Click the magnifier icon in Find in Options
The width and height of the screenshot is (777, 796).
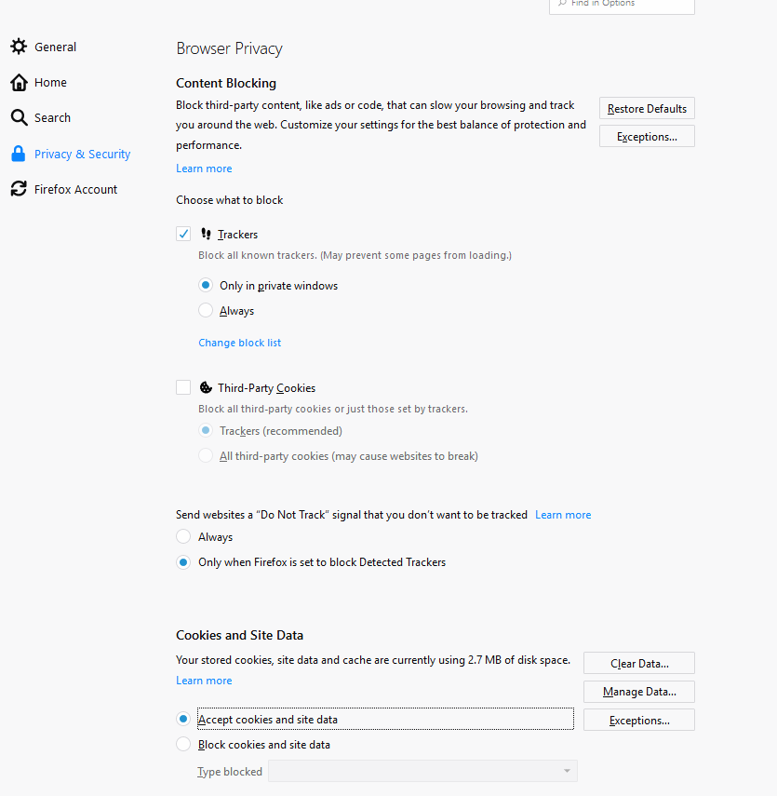563,4
